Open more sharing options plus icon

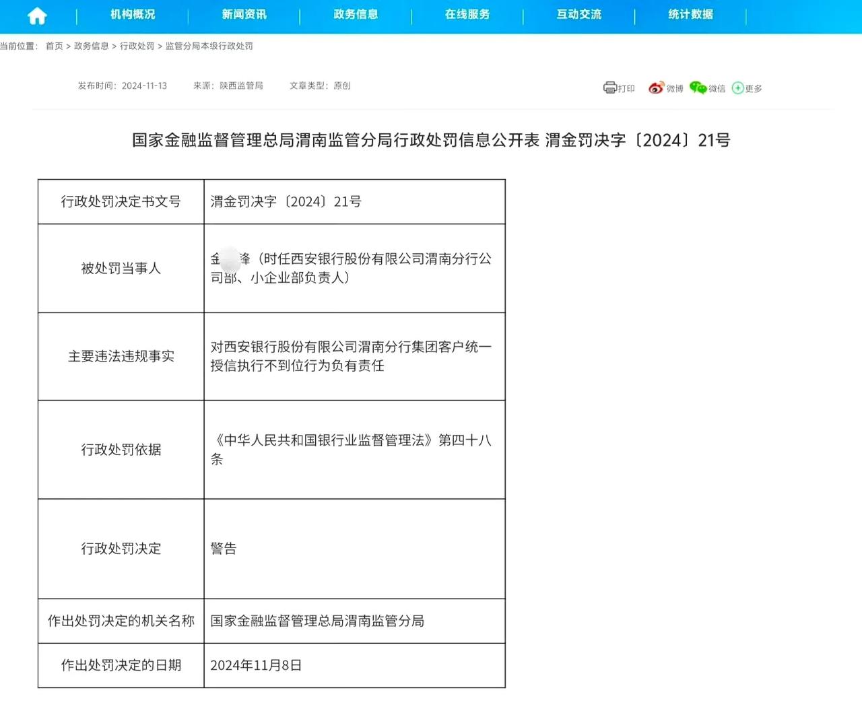pos(738,88)
